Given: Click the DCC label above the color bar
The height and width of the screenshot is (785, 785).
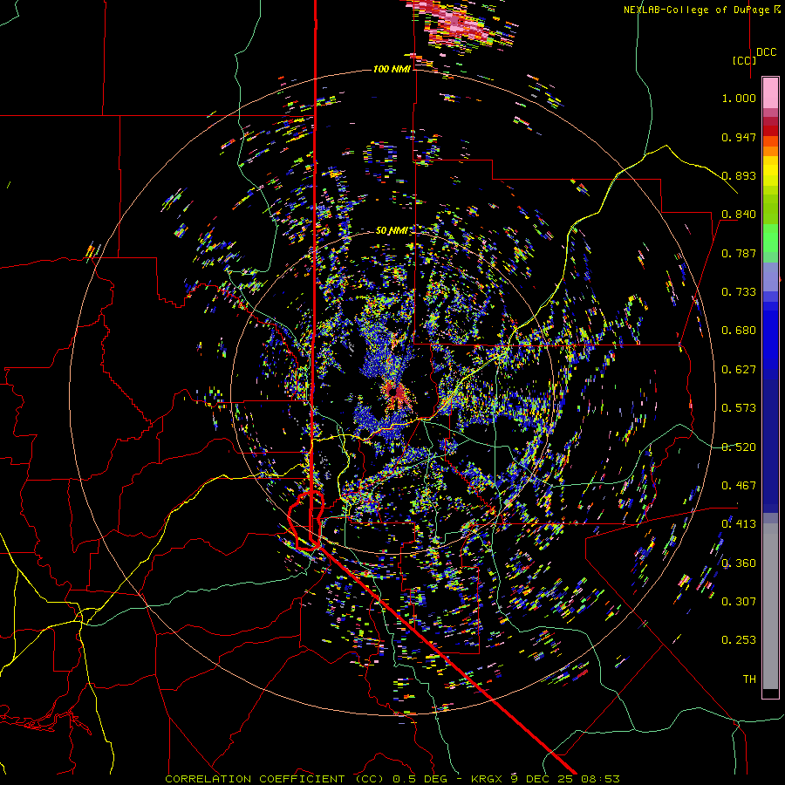Looking at the screenshot, I should [x=766, y=52].
